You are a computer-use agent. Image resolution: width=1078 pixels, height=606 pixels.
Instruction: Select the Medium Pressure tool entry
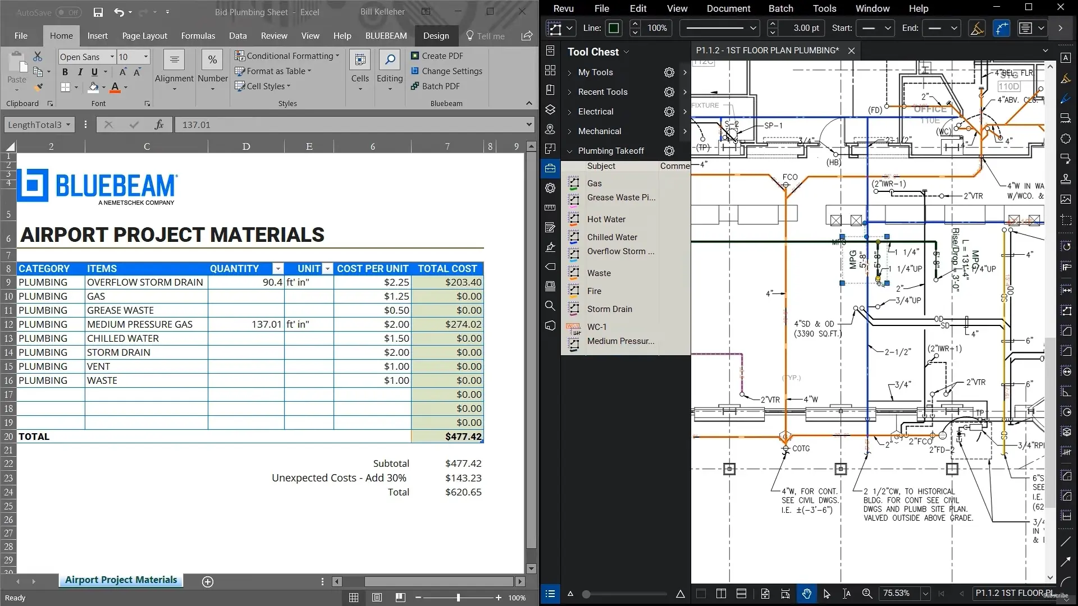click(620, 341)
